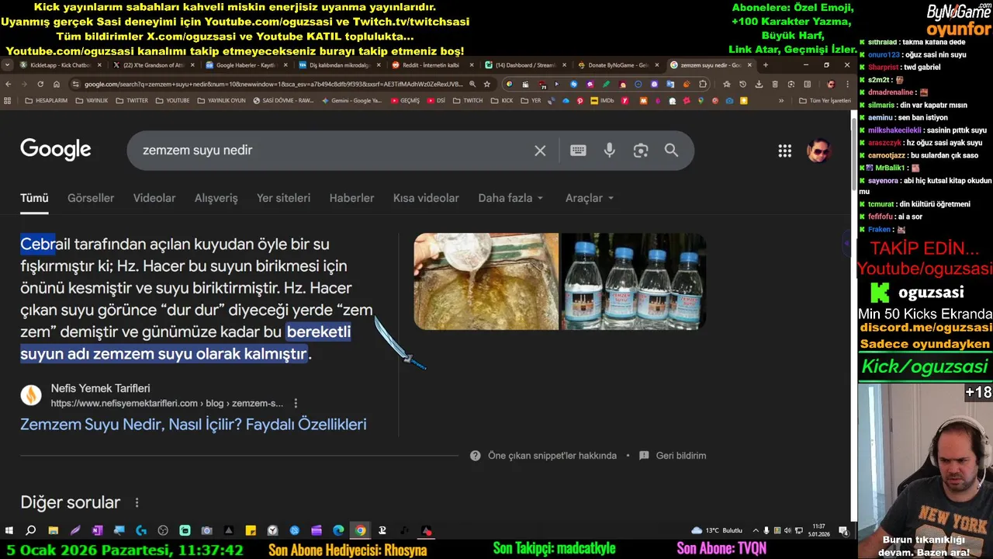Open Windows taskbar search
This screenshot has height=559, width=993.
pyautogui.click(x=30, y=531)
